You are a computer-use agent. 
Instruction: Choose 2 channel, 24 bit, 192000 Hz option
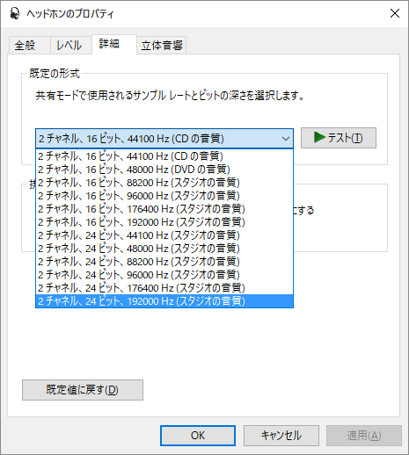[164, 301]
